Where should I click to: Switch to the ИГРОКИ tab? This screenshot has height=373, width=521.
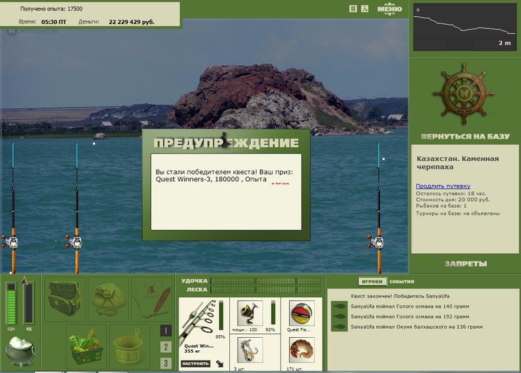click(x=372, y=281)
